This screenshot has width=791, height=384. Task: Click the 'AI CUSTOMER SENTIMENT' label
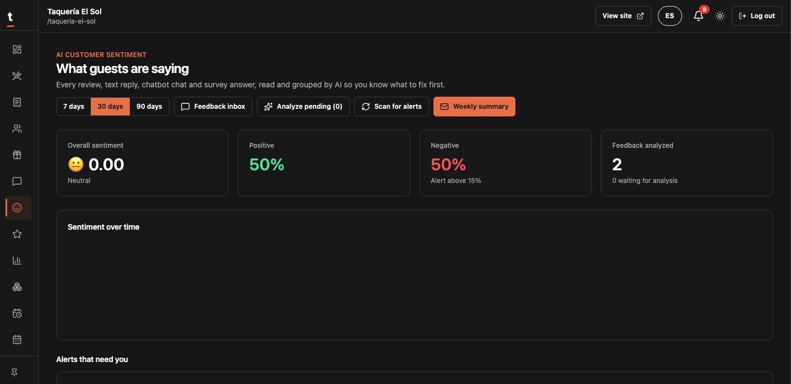[x=101, y=55]
